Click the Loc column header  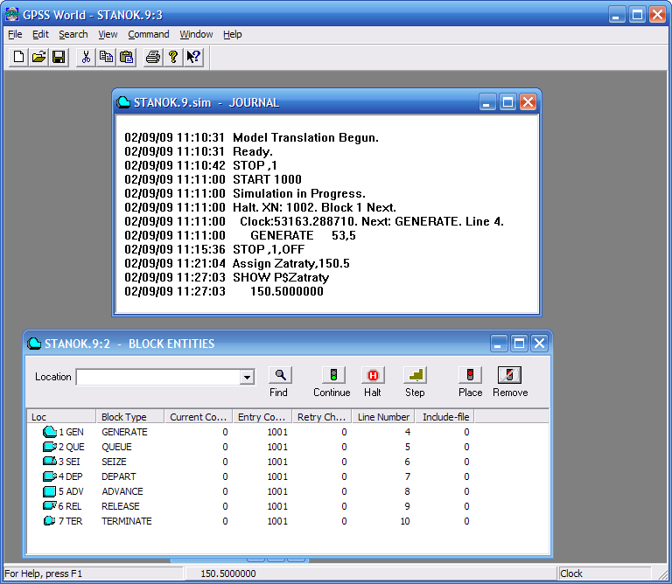pos(62,417)
